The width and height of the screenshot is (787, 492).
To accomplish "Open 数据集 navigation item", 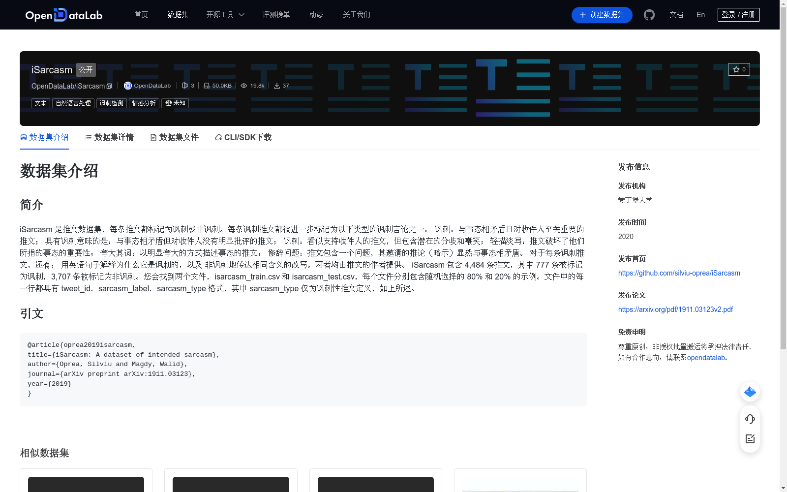I will pos(178,15).
